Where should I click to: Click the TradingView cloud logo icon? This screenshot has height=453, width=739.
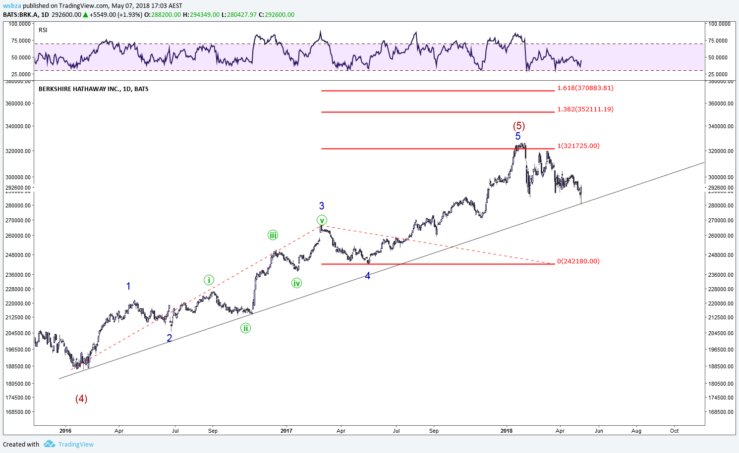(49, 444)
